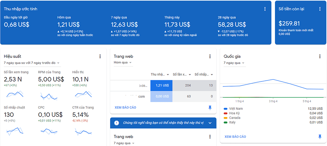Click the 0,00 US$ cell in the website table
The image size is (327, 146).
tap(161, 97)
